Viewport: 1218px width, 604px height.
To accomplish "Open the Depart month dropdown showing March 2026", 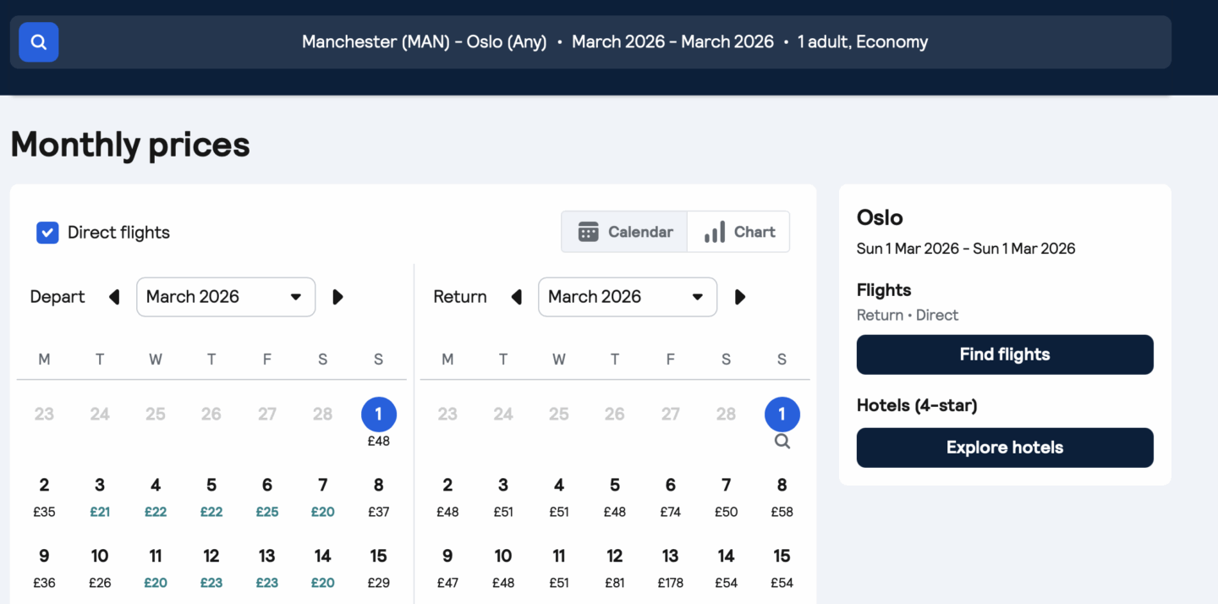I will [x=226, y=297].
